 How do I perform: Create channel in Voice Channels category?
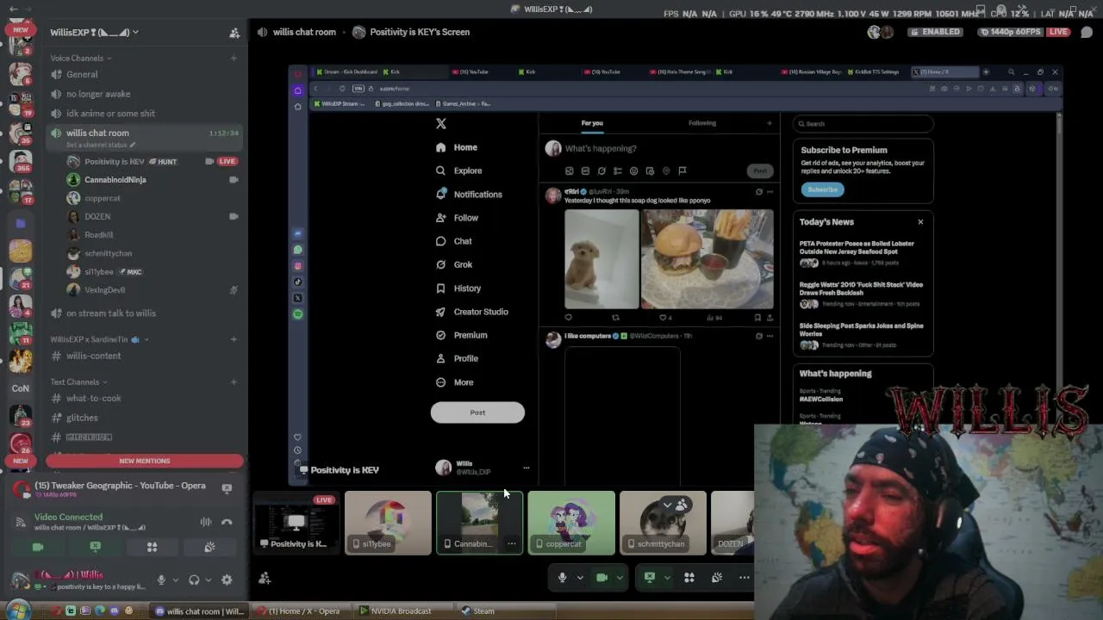coord(234,59)
